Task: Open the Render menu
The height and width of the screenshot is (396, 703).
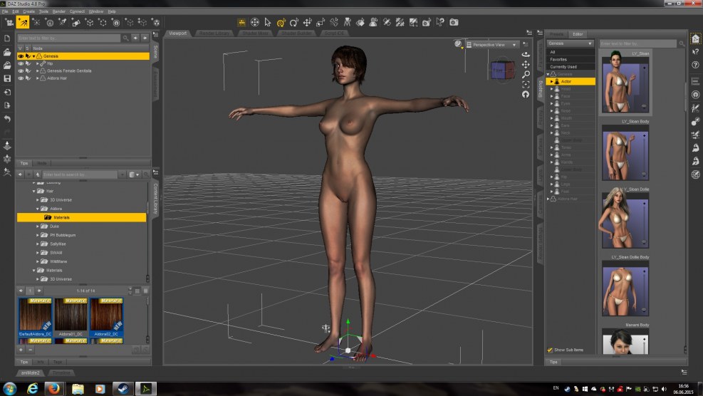Action: pos(58,11)
